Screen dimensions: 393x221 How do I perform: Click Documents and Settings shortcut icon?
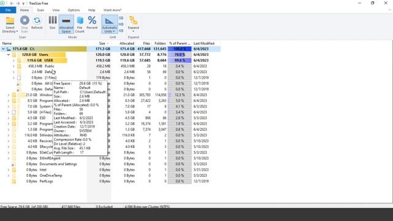[x=13, y=165]
